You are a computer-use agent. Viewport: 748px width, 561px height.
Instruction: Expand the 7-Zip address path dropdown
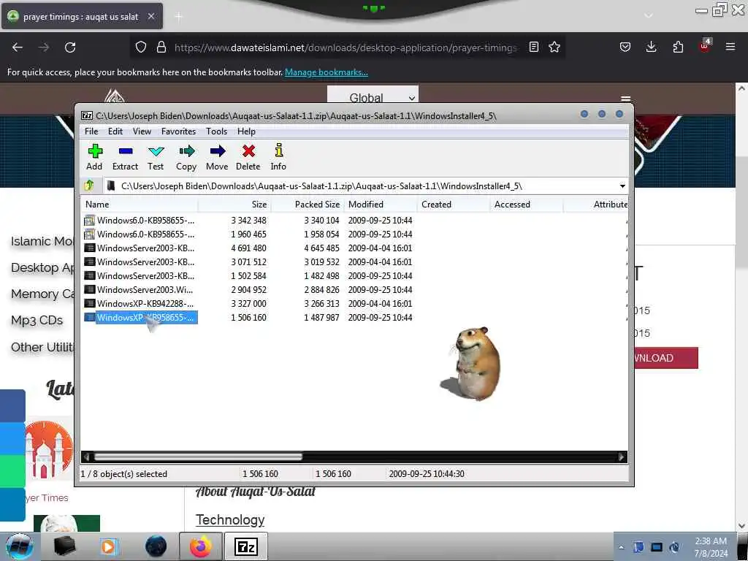pyautogui.click(x=622, y=186)
